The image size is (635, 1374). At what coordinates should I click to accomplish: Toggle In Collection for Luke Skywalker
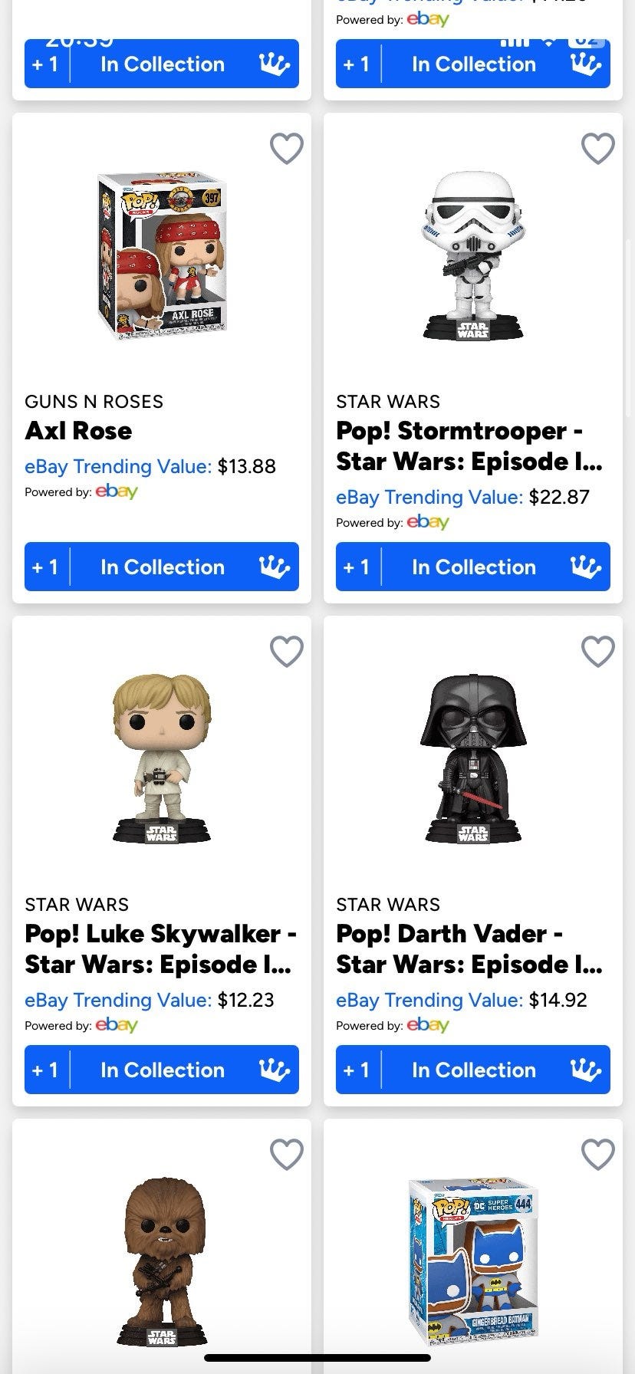(163, 1070)
